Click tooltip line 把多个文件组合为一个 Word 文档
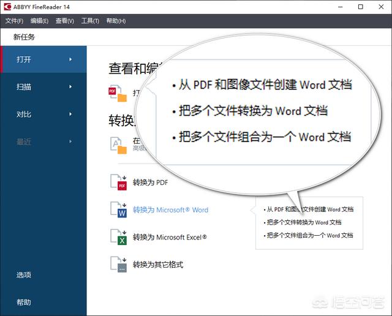 310,235
